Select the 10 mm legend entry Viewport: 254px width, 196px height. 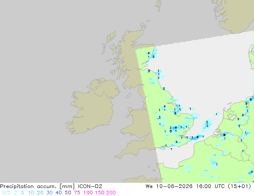click(x=31, y=193)
